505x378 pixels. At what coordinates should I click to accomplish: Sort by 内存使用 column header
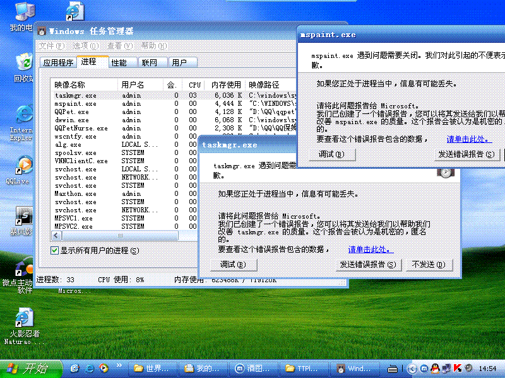tap(226, 84)
